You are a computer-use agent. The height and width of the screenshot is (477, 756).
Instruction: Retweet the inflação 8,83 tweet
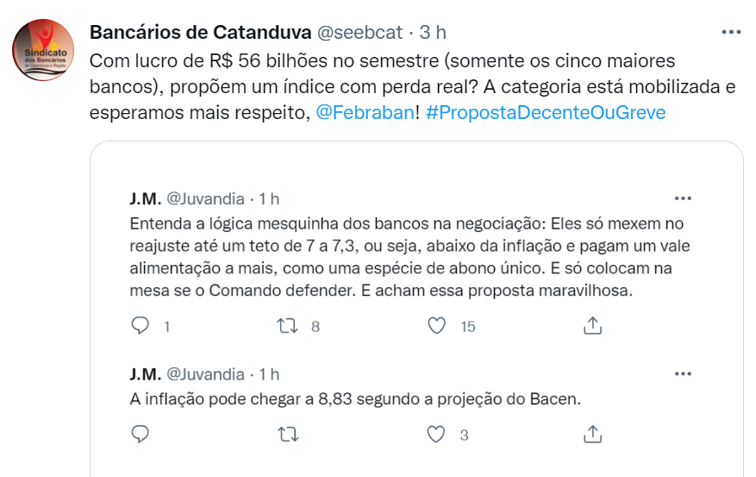pos(288,435)
